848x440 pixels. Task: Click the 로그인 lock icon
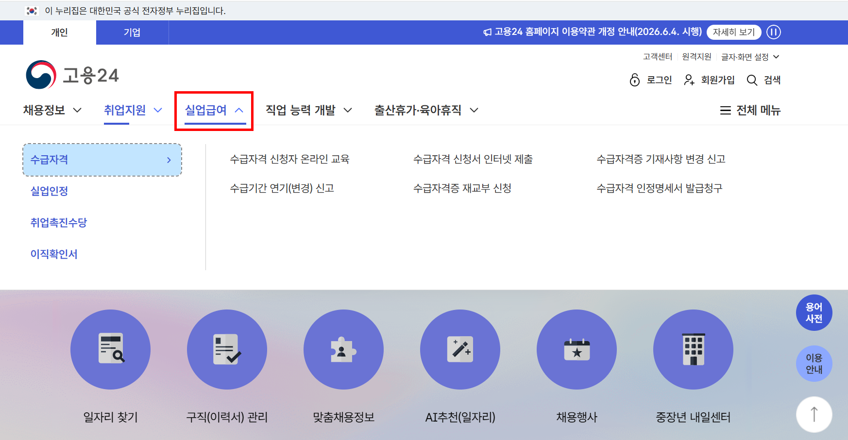pos(635,80)
